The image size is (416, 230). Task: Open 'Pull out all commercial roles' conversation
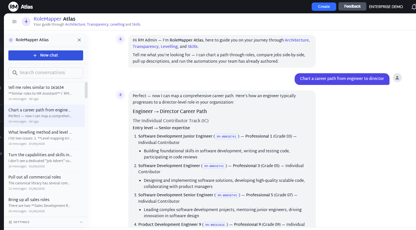[44, 183]
